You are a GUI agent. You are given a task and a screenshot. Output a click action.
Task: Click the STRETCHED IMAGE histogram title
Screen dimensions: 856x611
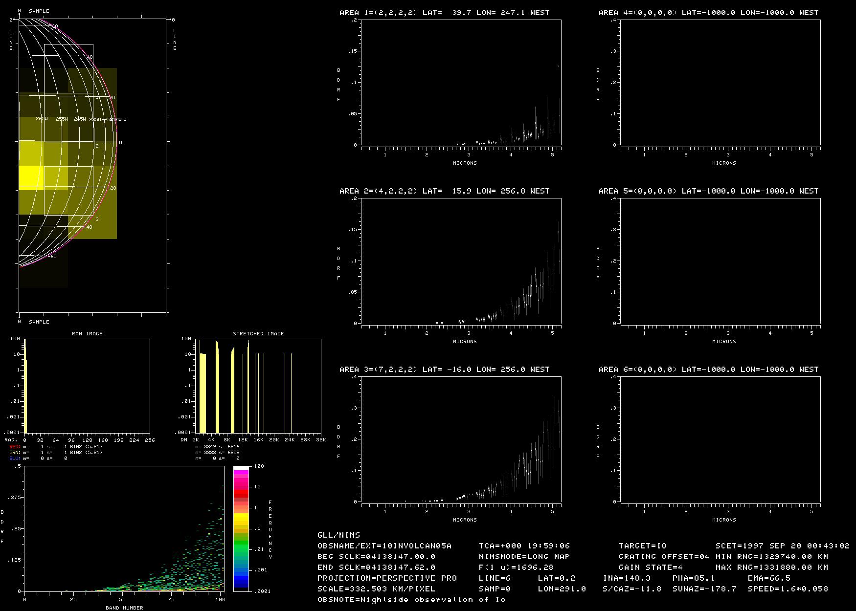pyautogui.click(x=258, y=333)
